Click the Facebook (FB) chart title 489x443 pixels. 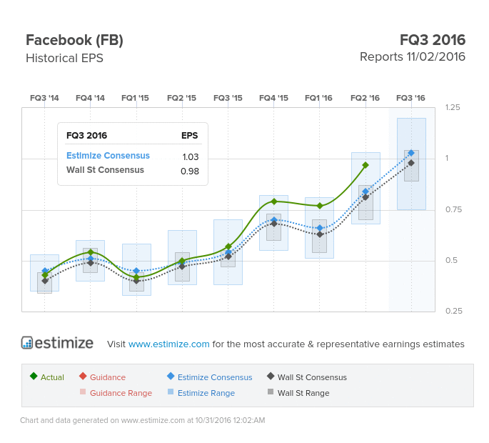pos(74,40)
